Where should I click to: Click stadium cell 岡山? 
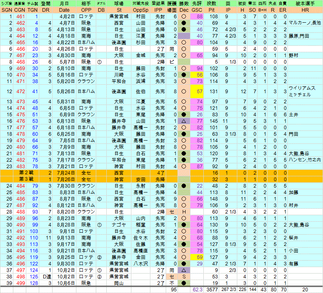pos(119,283)
